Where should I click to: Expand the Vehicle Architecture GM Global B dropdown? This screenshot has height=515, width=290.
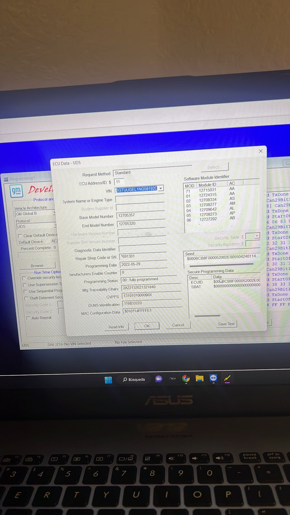pos(54,214)
